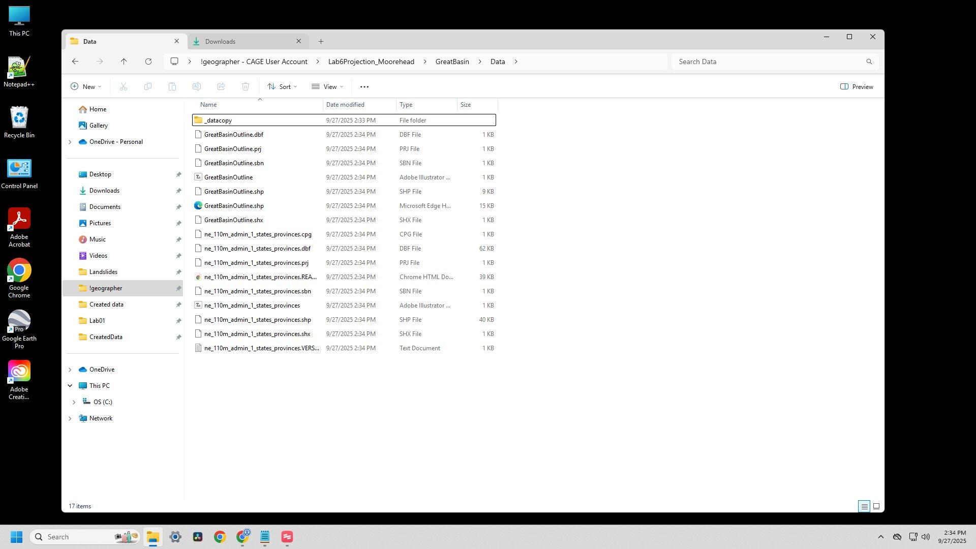Unpin the Landslides folder using its pin
Image resolution: width=976 pixels, height=549 pixels.
click(178, 272)
